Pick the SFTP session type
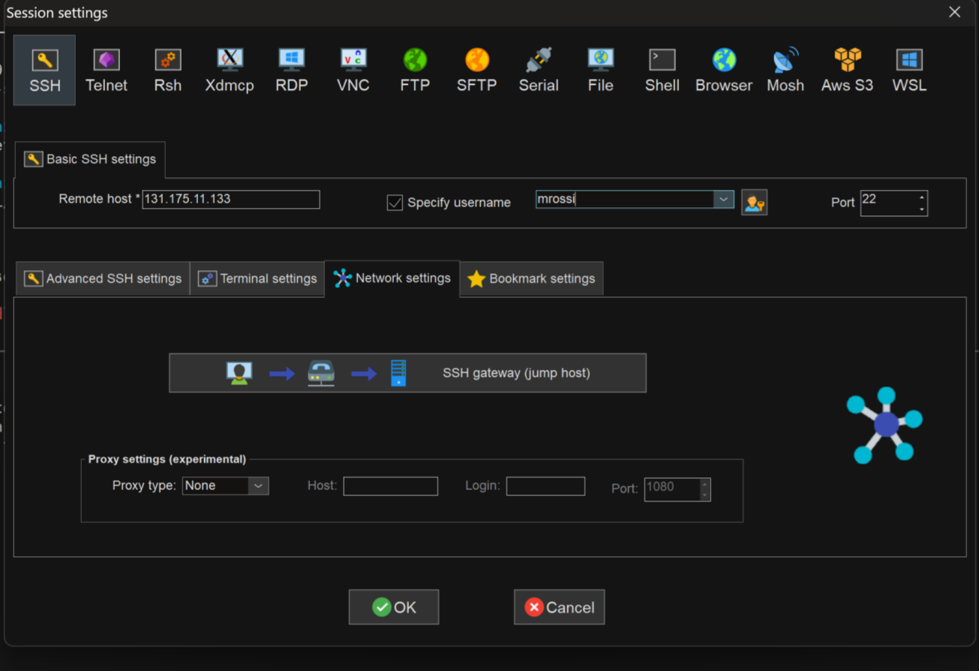This screenshot has width=979, height=671. click(x=476, y=70)
